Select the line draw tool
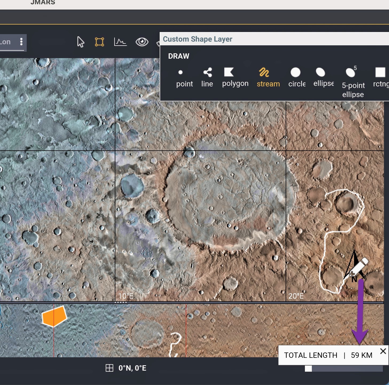Image resolution: width=389 pixels, height=385 pixels. 207,78
